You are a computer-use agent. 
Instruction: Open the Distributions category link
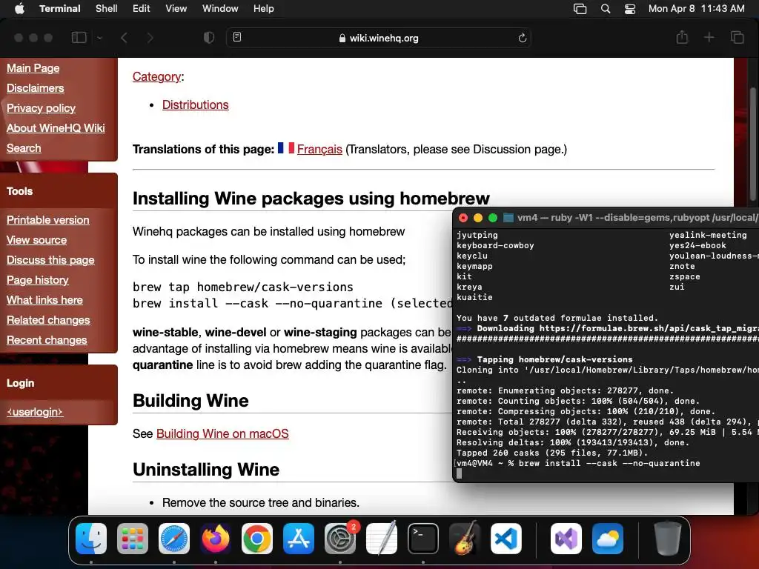(x=196, y=105)
